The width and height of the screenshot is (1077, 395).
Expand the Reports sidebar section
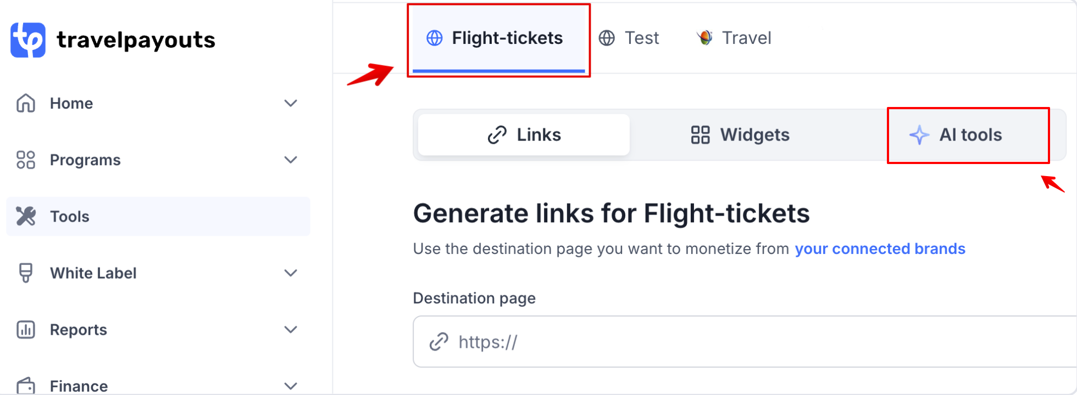(x=291, y=329)
